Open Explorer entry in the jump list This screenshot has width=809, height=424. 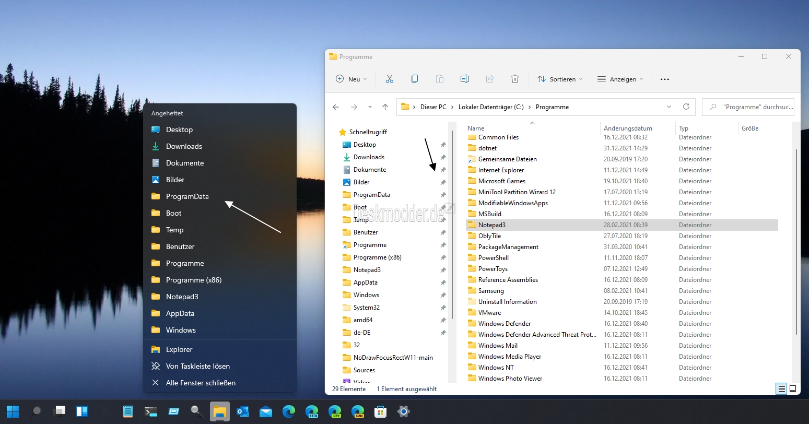(220, 349)
